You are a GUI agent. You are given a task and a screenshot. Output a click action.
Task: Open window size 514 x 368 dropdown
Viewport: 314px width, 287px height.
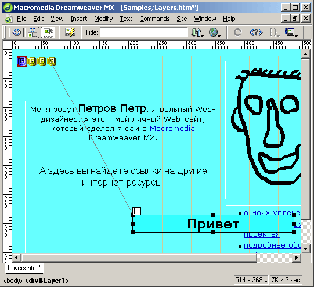[x=251, y=280]
